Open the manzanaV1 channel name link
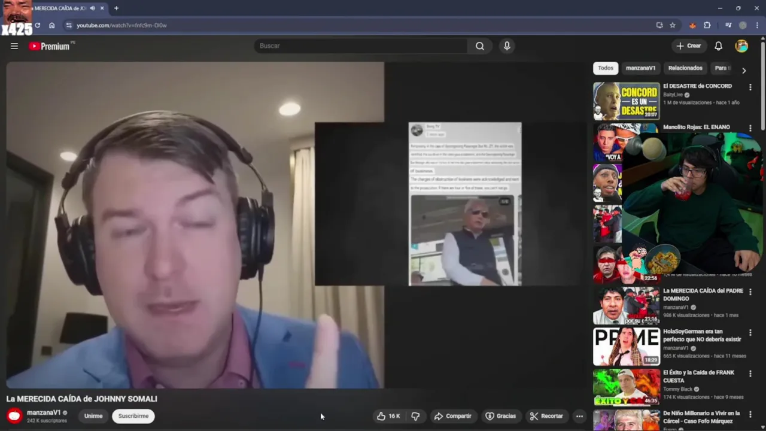This screenshot has width=766, height=431. [44, 412]
